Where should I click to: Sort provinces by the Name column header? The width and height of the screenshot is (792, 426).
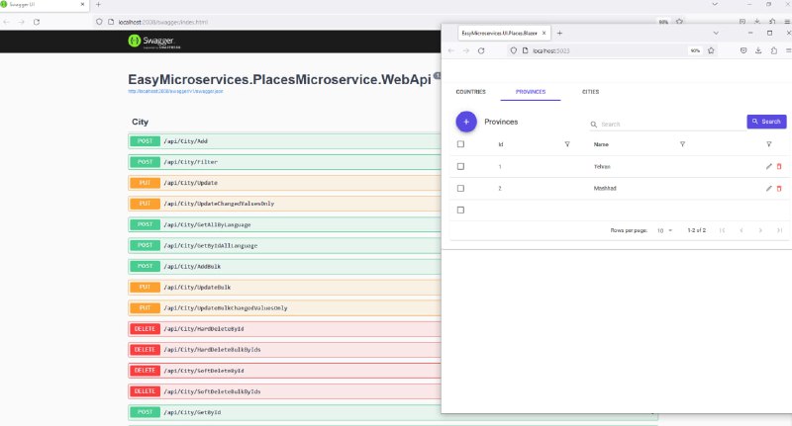[601, 144]
